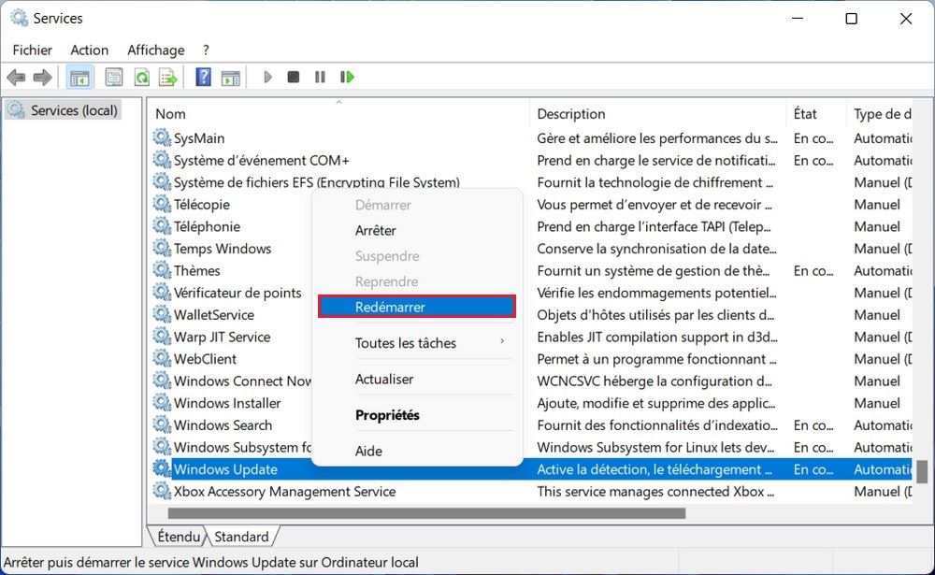This screenshot has width=935, height=575.
Task: Sort by the Nom column header
Action: pyautogui.click(x=338, y=113)
